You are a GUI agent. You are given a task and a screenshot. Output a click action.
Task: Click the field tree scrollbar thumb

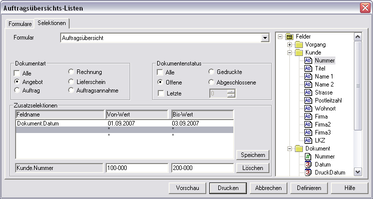(357, 85)
